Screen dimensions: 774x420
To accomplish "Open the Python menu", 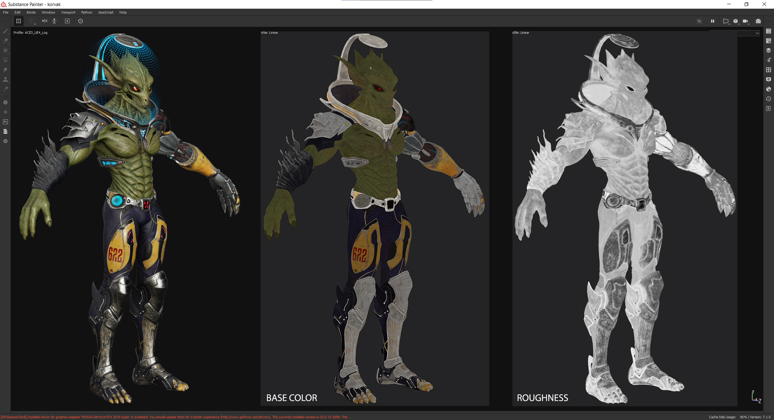I will 86,12.
